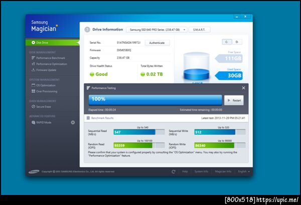This screenshot has height=205, width=301.
Task: Click the Firmware Update download icon
Action: (x=33, y=70)
